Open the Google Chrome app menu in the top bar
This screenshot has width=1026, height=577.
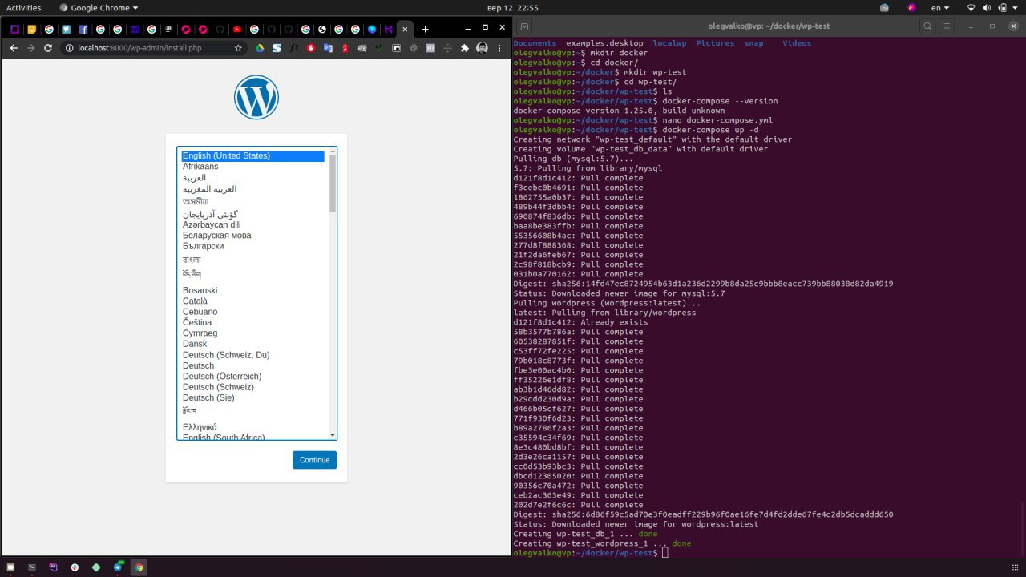point(99,7)
